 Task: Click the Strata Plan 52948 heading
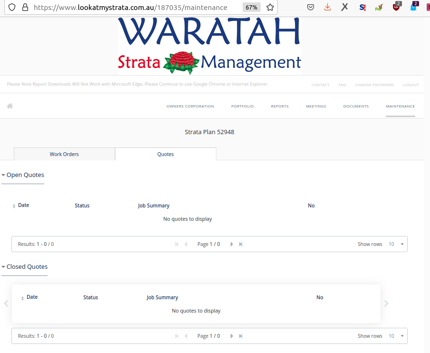(209, 132)
